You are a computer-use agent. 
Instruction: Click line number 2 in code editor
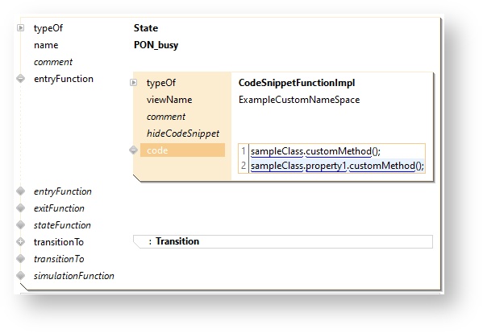pyautogui.click(x=244, y=166)
